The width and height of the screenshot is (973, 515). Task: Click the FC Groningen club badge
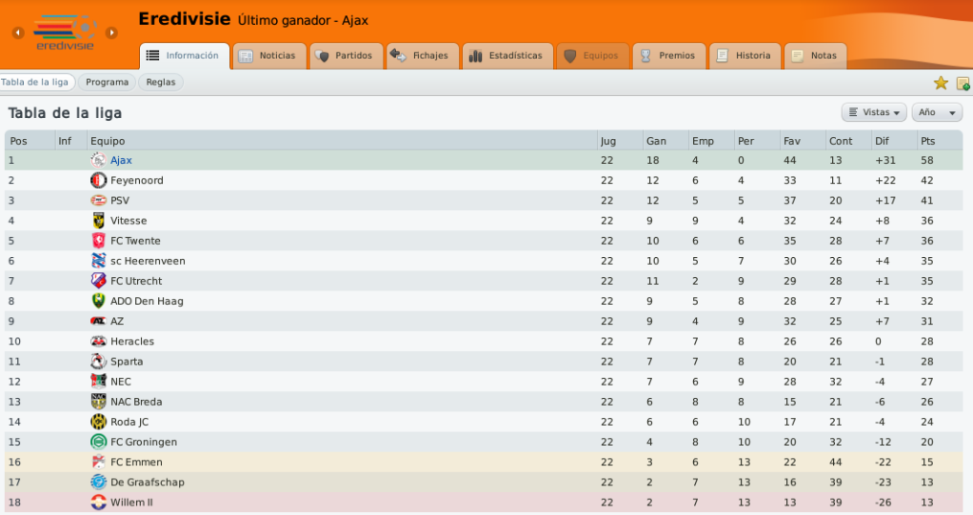tap(98, 442)
